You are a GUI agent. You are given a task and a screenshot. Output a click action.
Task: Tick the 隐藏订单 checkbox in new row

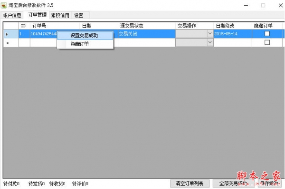(267, 42)
